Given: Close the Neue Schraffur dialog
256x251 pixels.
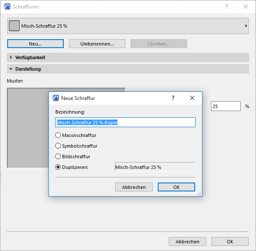Looking at the screenshot, I should [x=192, y=98].
